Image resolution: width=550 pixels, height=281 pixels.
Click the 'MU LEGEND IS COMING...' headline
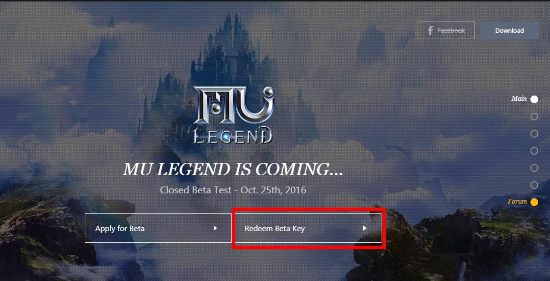232,169
